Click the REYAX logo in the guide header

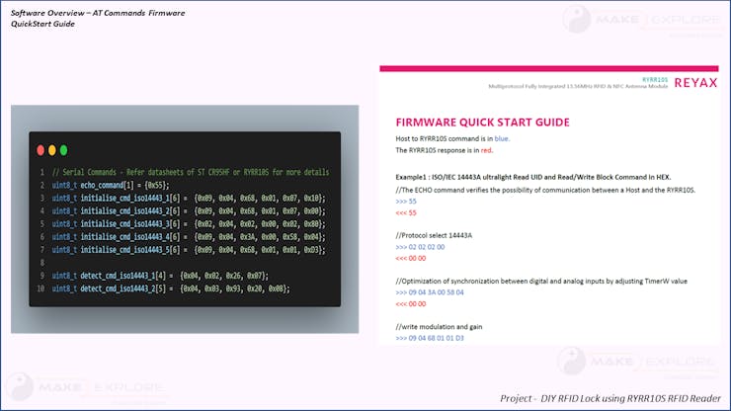tap(695, 83)
